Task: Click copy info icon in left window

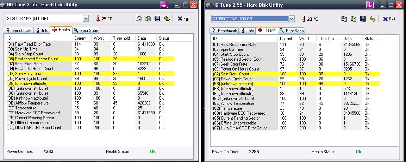Action: coord(138,18)
